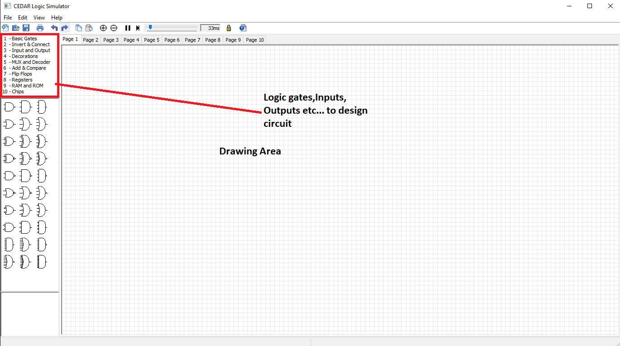
Task: Pause the simulation
Action: click(128, 28)
